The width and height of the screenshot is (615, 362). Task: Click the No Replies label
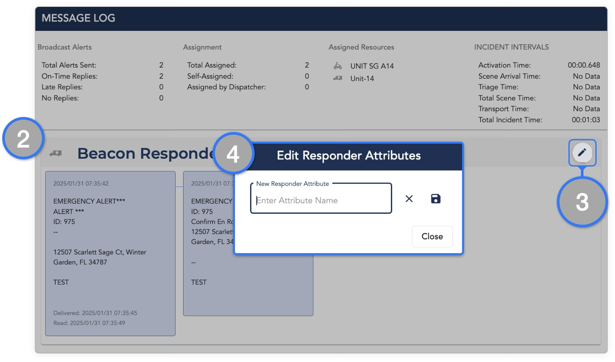pos(60,98)
